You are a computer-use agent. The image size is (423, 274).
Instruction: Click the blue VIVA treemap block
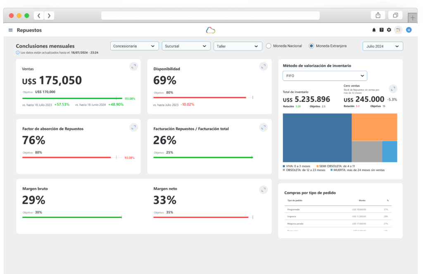(317, 138)
